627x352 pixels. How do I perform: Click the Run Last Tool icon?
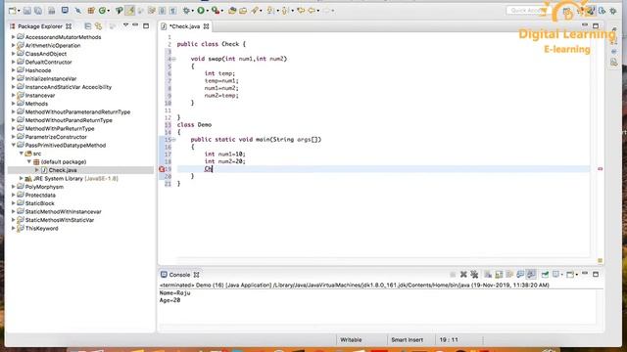216,11
